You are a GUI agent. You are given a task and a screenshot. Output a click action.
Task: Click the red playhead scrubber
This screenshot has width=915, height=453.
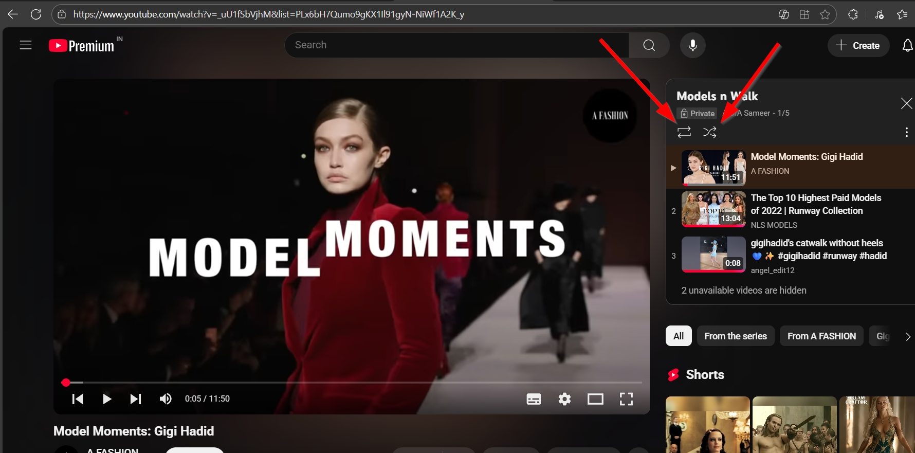click(x=66, y=383)
